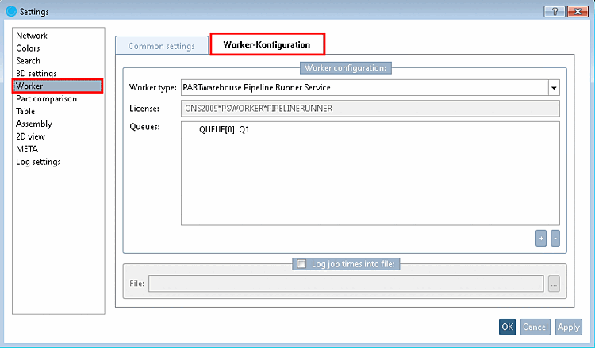
Task: Cancel the Settings dialog
Action: (x=535, y=327)
